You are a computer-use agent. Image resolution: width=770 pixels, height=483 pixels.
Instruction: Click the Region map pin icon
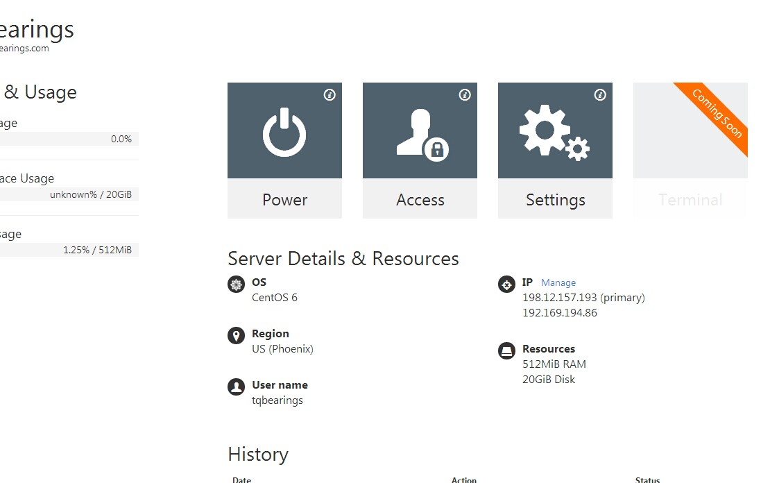[x=237, y=336]
